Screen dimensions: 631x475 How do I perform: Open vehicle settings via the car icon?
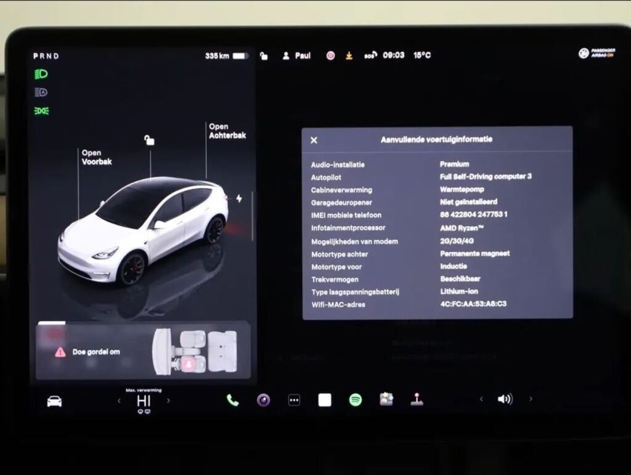coord(54,400)
